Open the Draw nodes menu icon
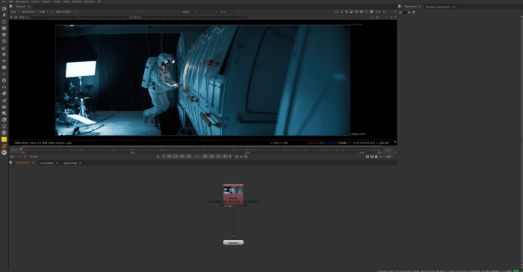Image resolution: width=523 pixels, height=272 pixels. (4, 15)
